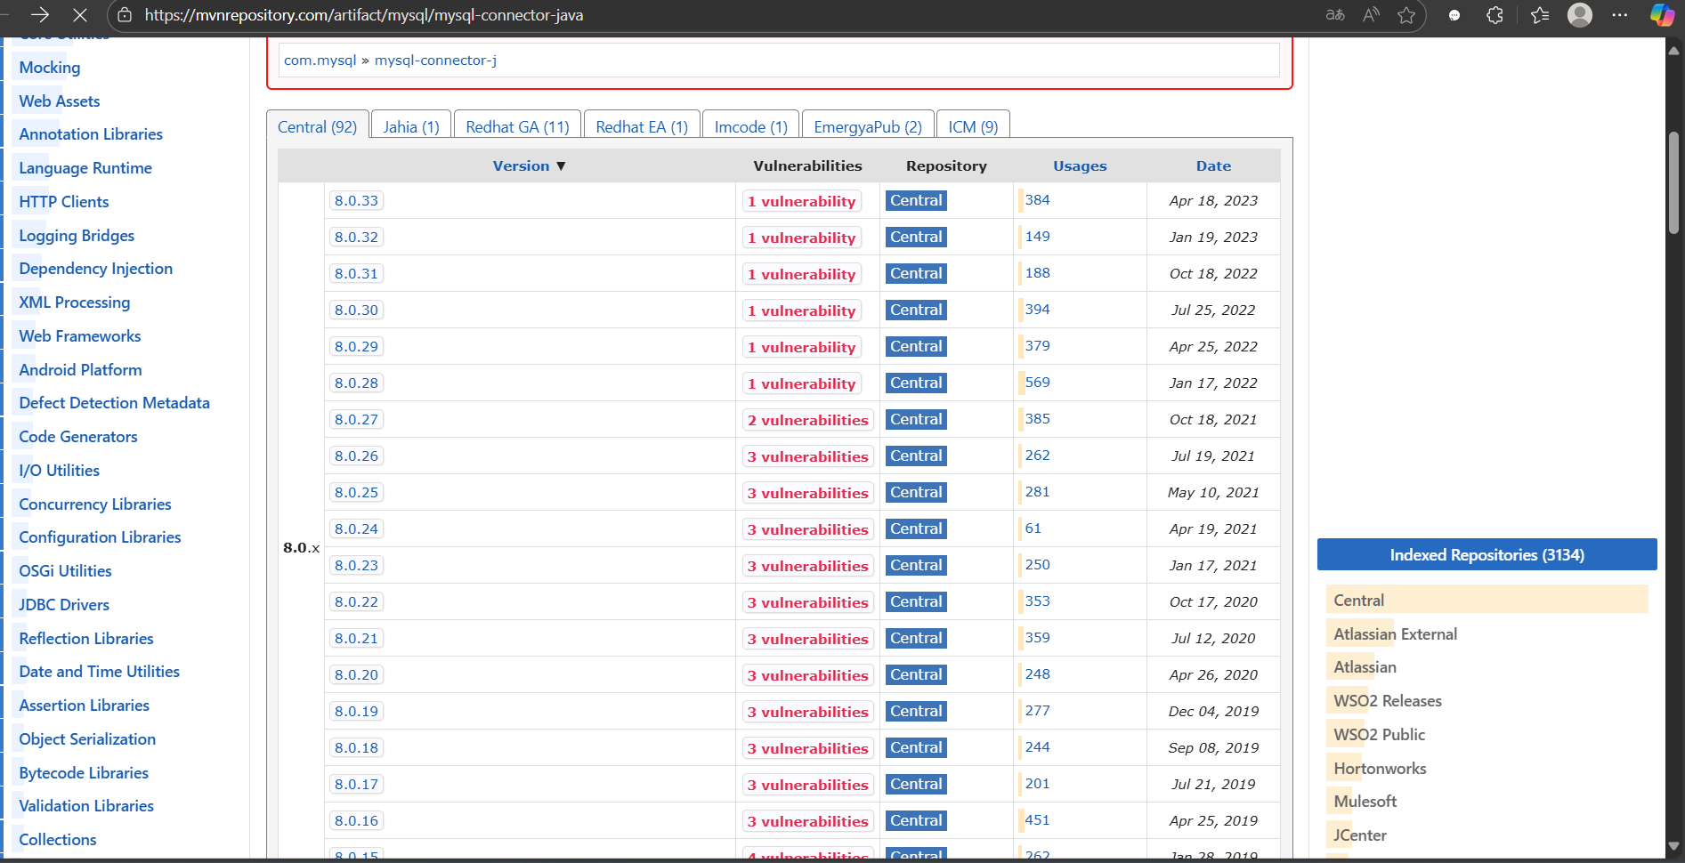1685x863 pixels.
Task: Sort by Usages column header
Action: (x=1080, y=165)
